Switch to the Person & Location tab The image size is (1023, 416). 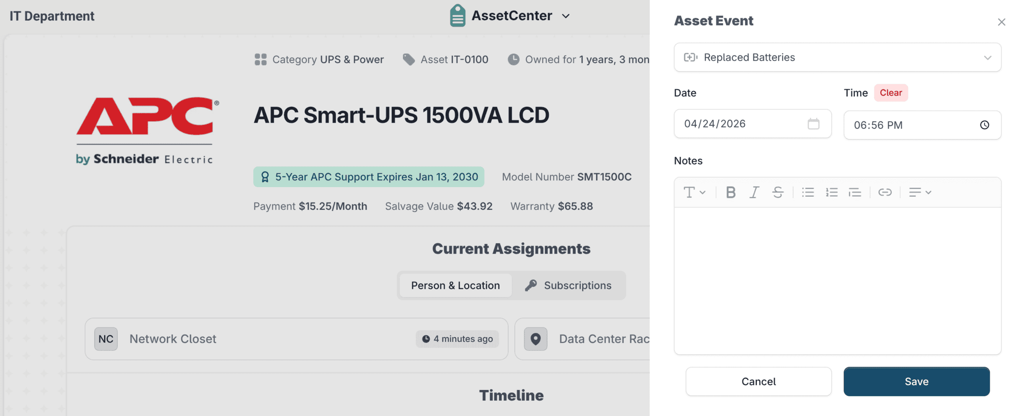click(455, 286)
